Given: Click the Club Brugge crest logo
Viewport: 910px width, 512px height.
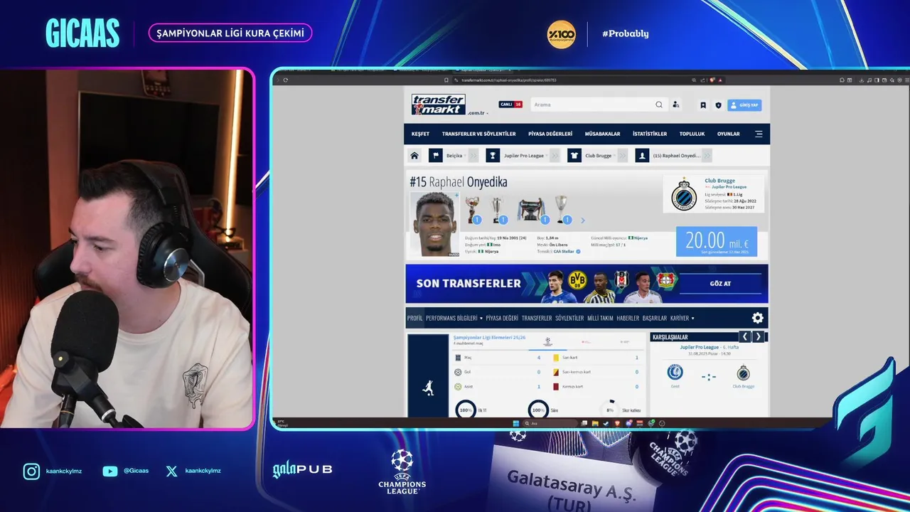Looking at the screenshot, I should 684,196.
